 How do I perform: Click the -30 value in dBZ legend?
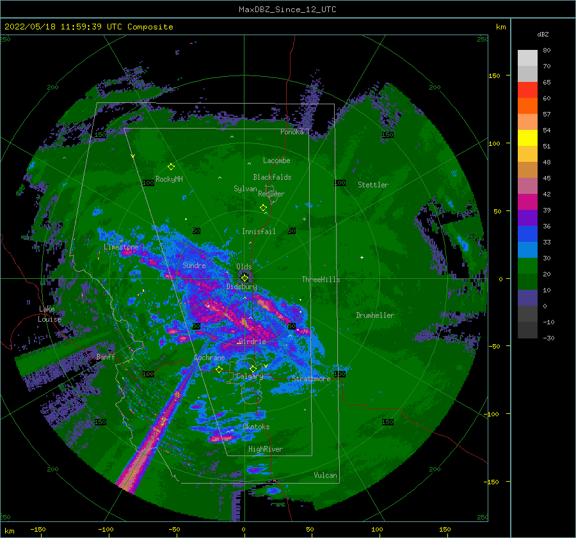click(548, 338)
